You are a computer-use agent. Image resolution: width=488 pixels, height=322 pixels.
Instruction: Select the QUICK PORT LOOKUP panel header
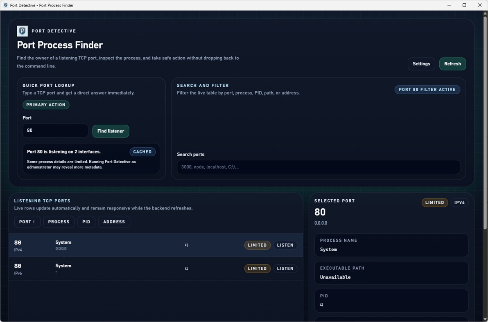(x=48, y=85)
